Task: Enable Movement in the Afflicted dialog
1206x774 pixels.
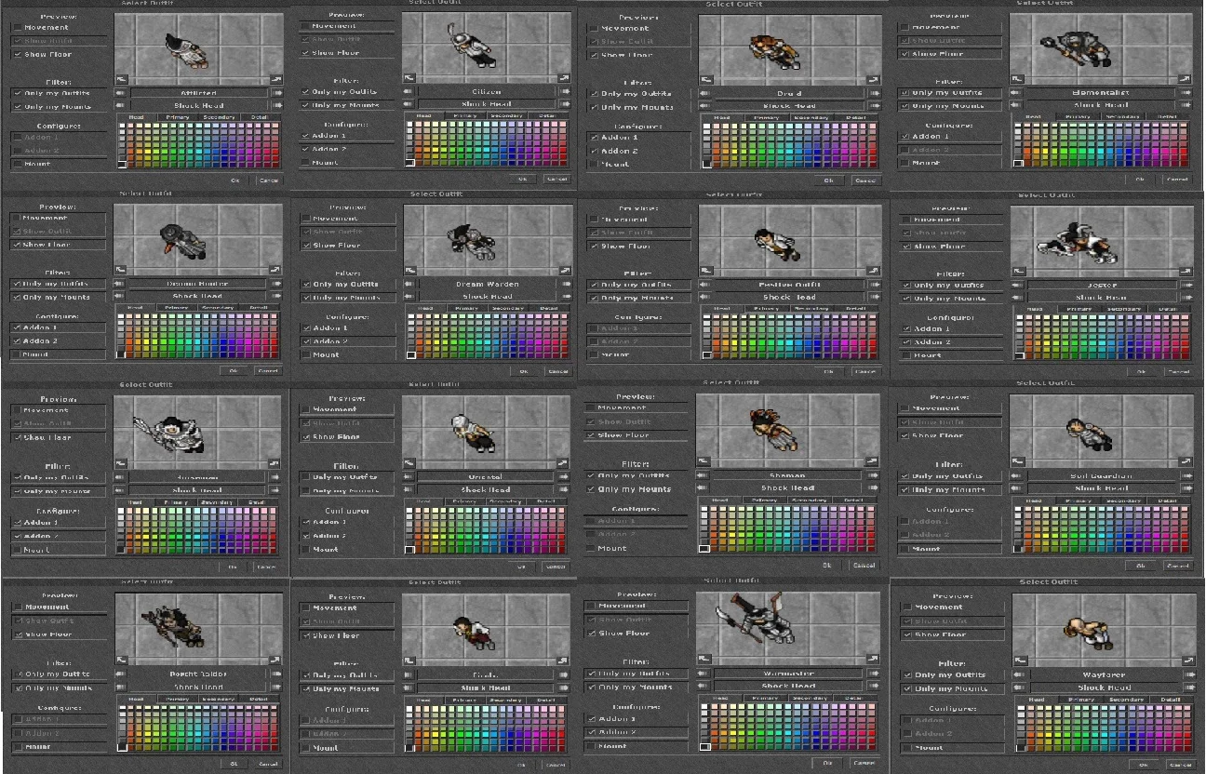Action: click(x=18, y=28)
